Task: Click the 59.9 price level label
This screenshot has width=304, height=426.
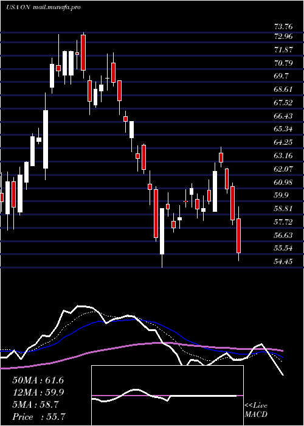Action: 282,195
